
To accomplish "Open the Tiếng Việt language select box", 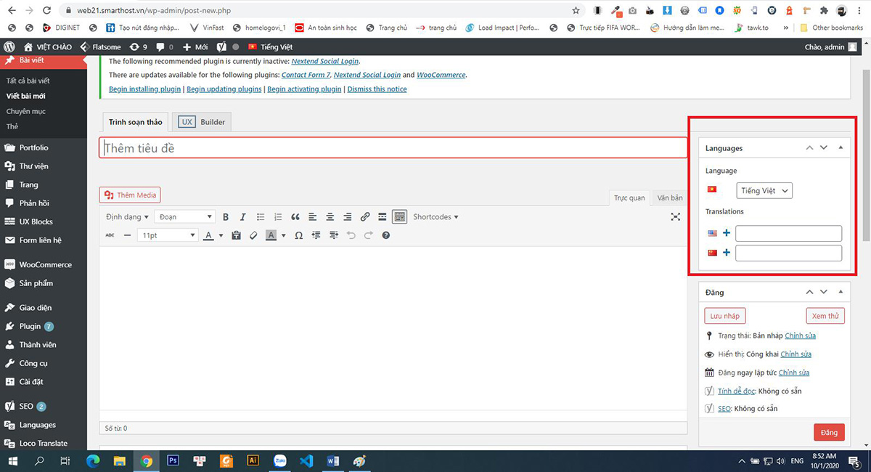I will pyautogui.click(x=764, y=190).
